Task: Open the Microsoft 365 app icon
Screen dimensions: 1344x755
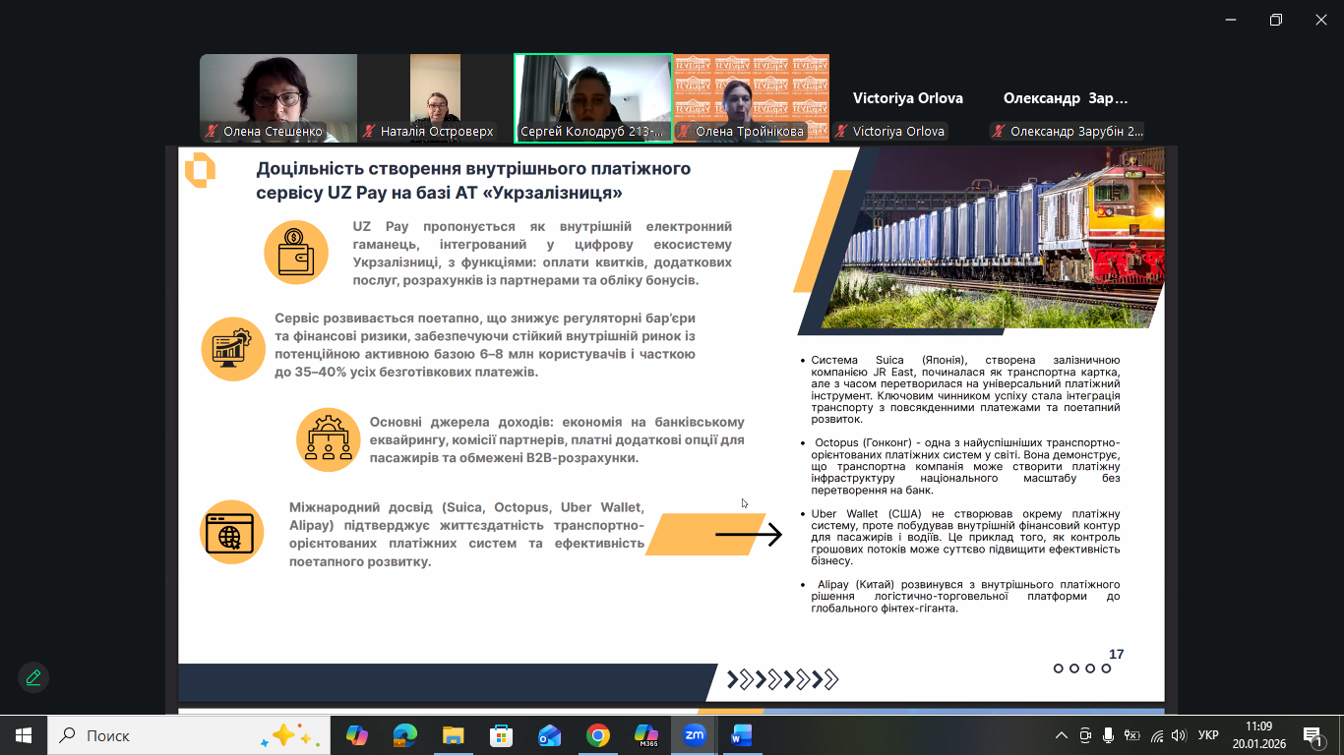Action: (x=645, y=735)
